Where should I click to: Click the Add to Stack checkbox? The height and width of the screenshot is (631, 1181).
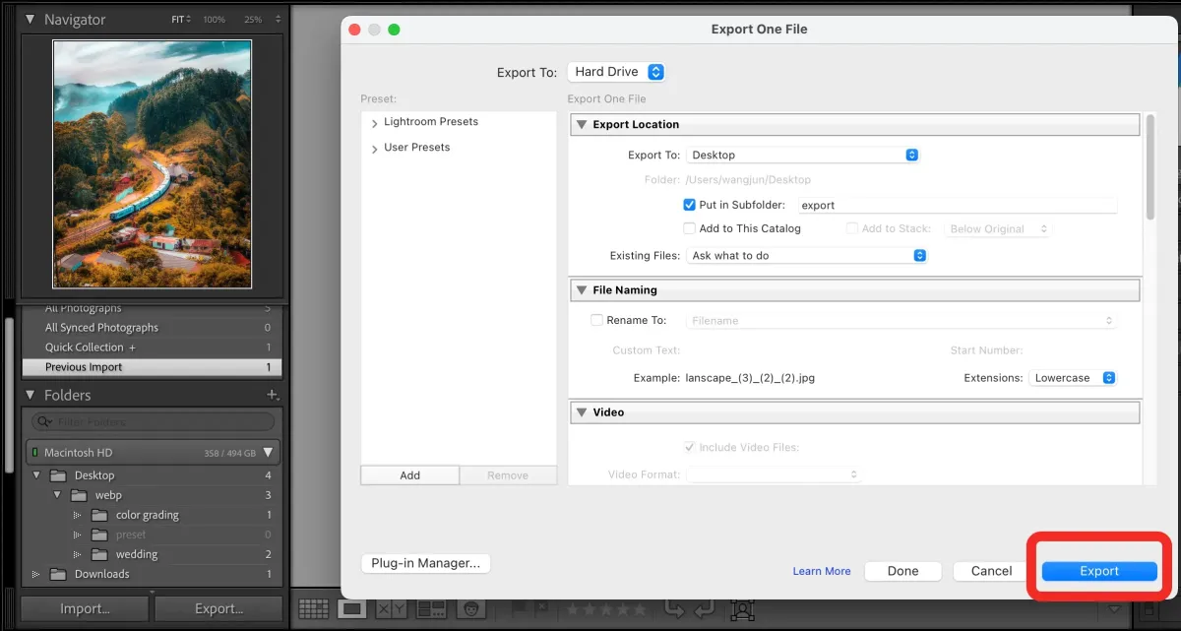click(x=852, y=228)
